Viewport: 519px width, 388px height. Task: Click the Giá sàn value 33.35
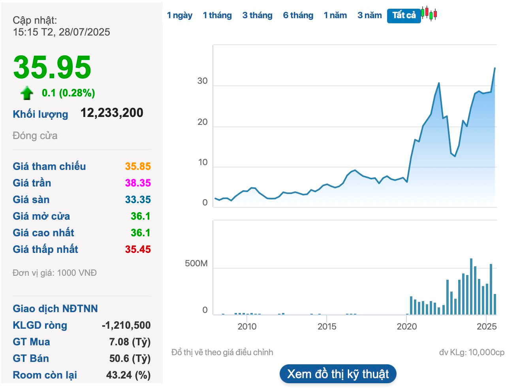pyautogui.click(x=138, y=200)
